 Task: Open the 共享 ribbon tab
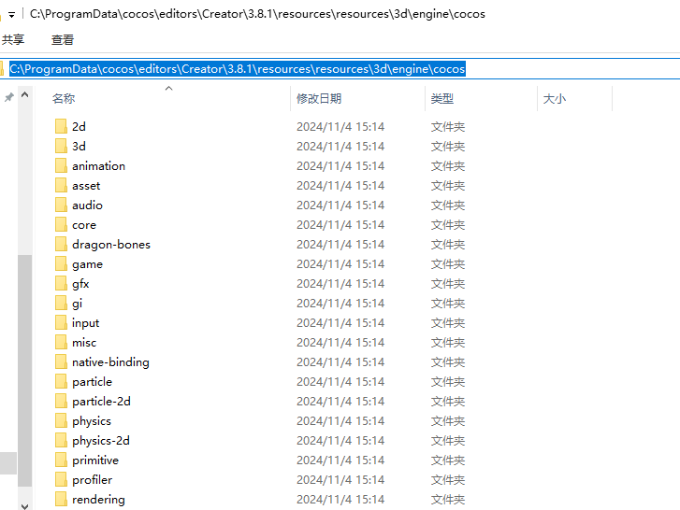point(13,40)
